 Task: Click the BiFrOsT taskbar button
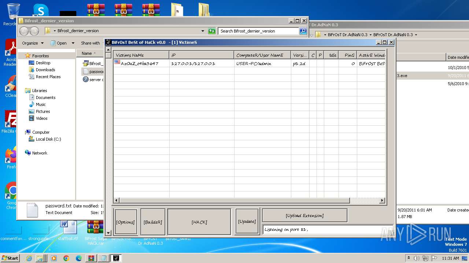(x=116, y=258)
